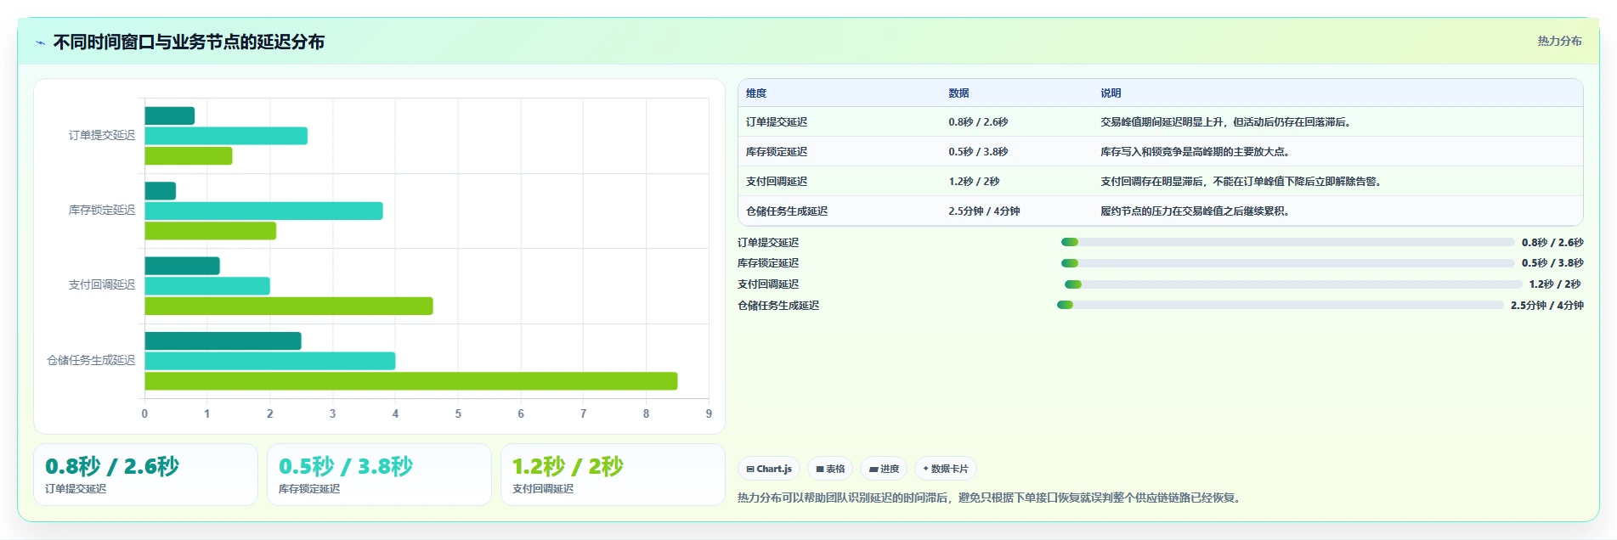Click table value 0.8秒 / 2.6秒
Image resolution: width=1617 pixels, height=540 pixels.
[978, 122]
